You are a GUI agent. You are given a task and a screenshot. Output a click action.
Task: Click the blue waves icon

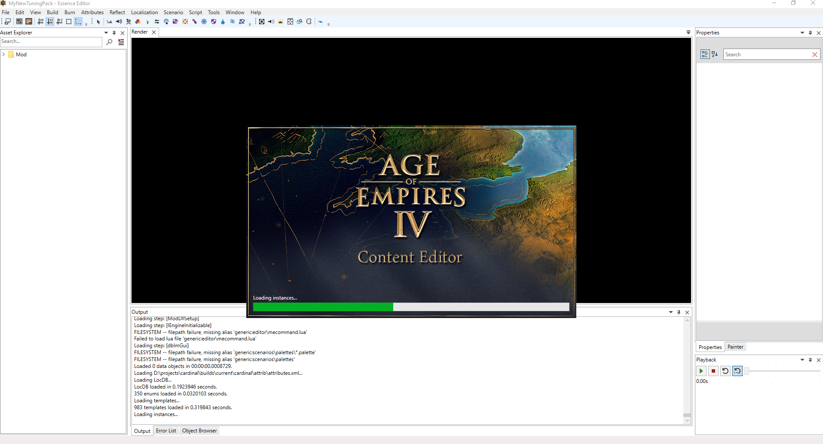(x=233, y=21)
